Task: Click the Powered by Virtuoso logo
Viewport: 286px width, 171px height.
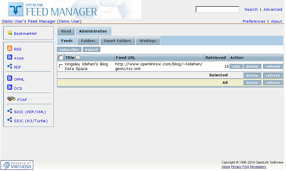Action: coord(17,165)
